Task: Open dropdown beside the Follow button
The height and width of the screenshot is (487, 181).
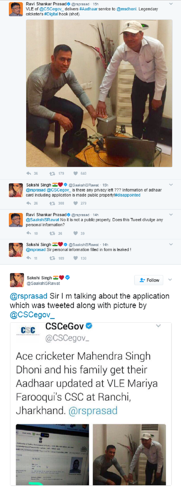Action: tap(170, 280)
